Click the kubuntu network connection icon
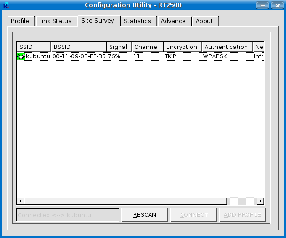 21,56
